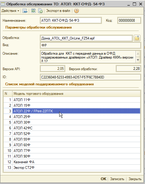Select row АТОЛ 15Ф

(x=72, y=106)
